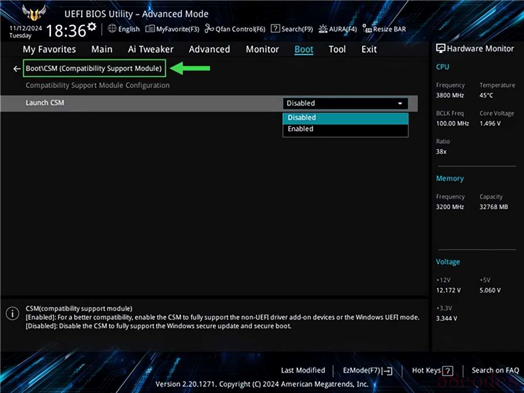Screen dimensions: 524x393
Task: Click the Ratio value 38x
Action: 441,152
